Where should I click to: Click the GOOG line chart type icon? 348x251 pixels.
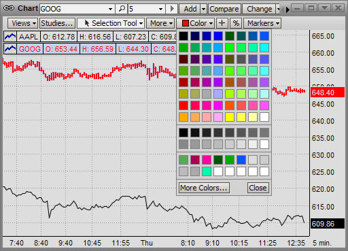(x=10, y=49)
